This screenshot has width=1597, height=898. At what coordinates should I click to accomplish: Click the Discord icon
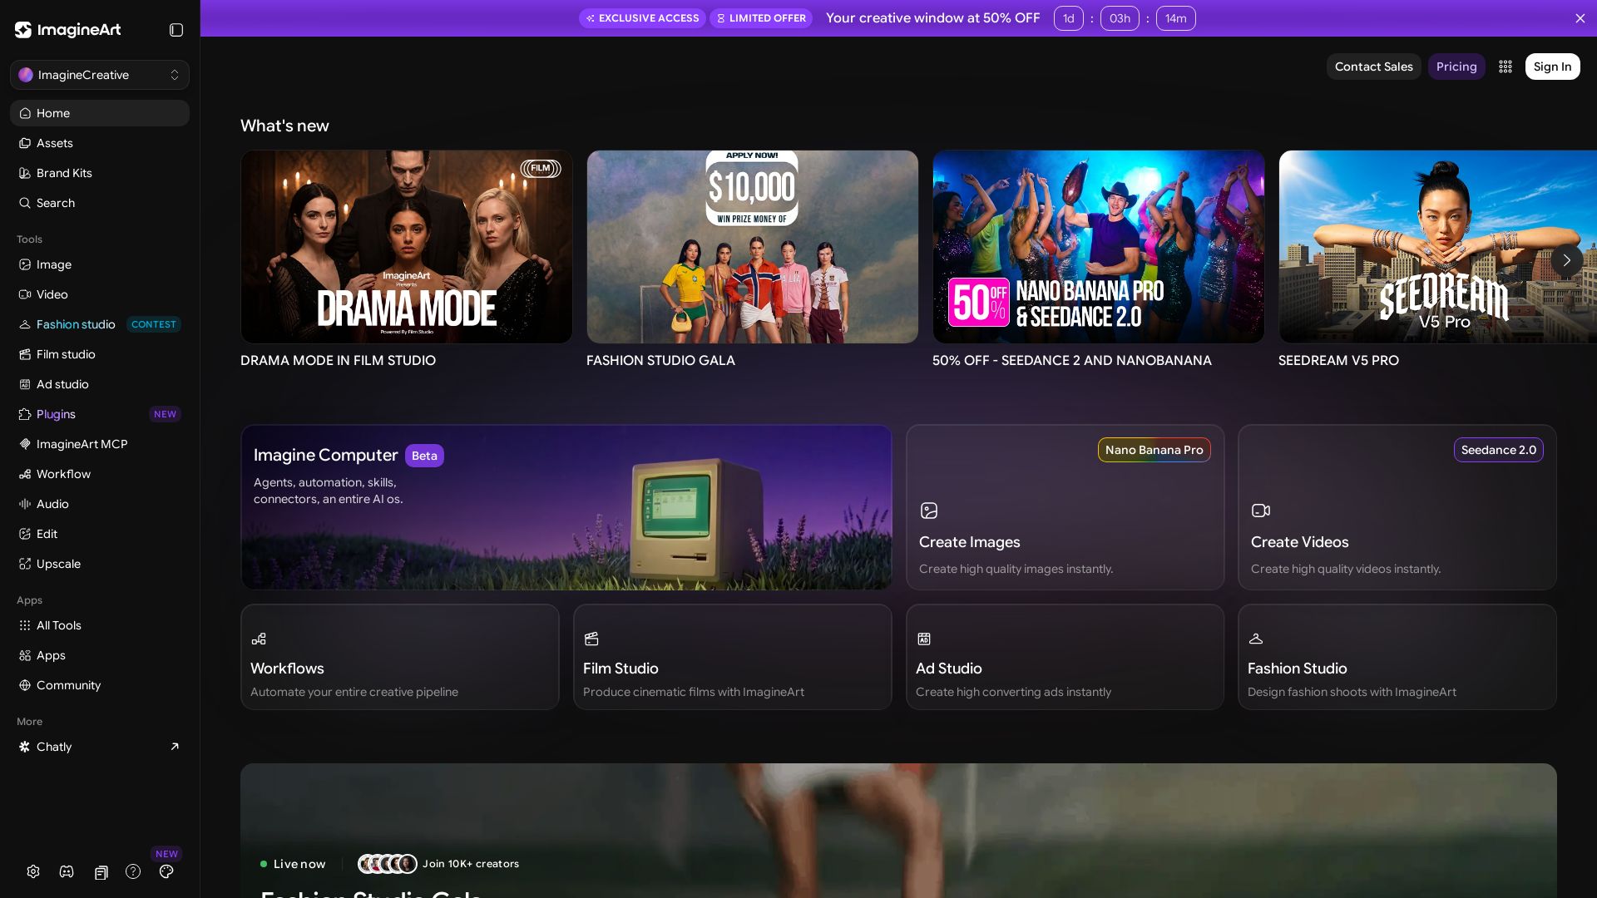(x=67, y=871)
